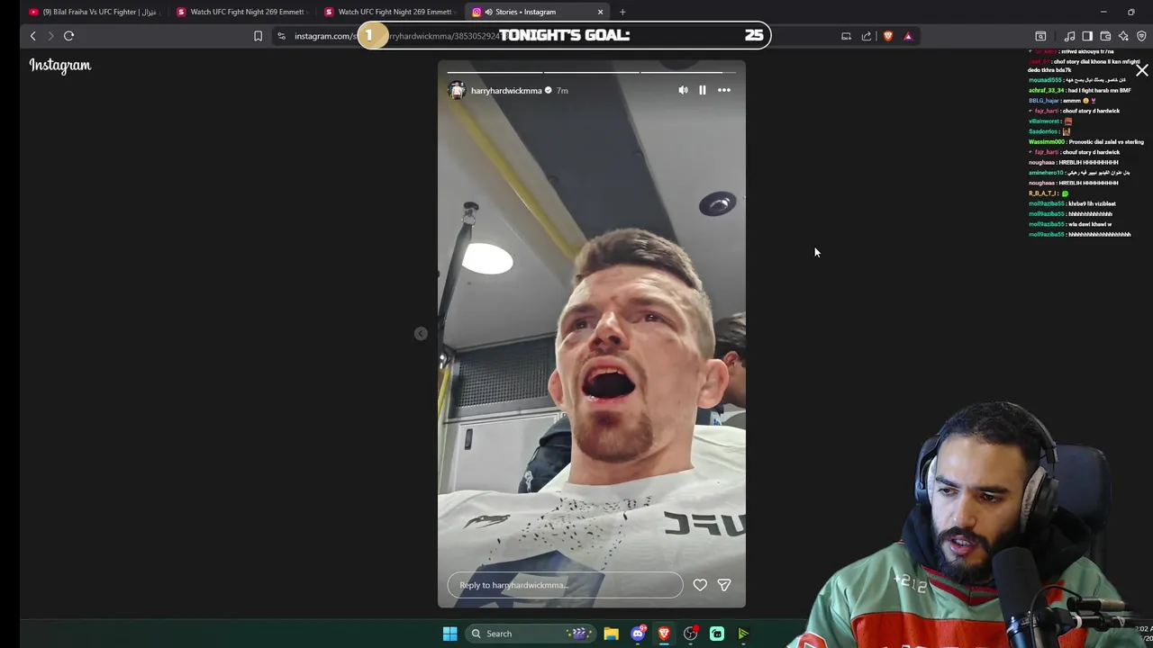View site information icon in address bar
1153x648 pixels.
coord(281,36)
